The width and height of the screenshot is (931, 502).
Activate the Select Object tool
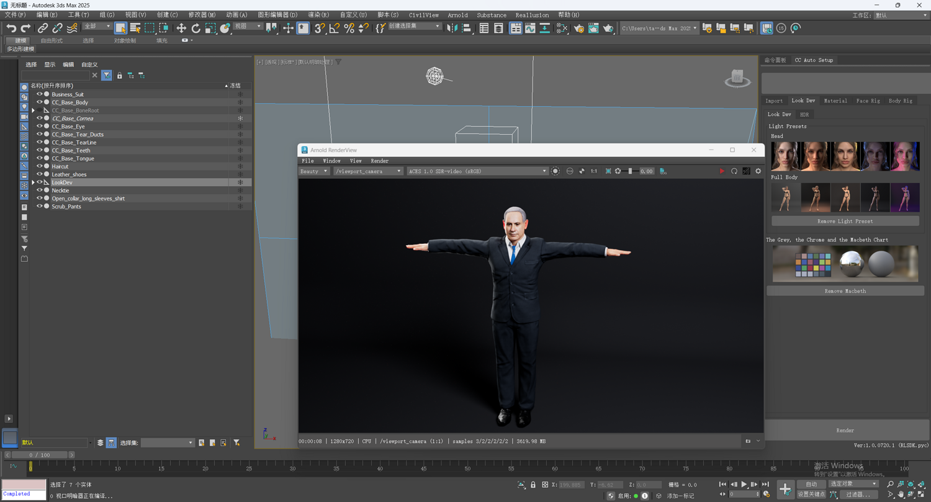coord(120,28)
